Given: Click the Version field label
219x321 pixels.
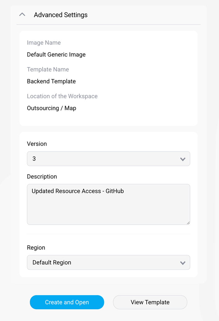Looking at the screenshot, I should click(37, 144).
